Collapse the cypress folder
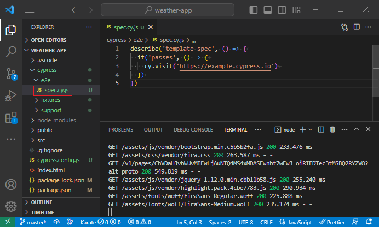This screenshot has height=227, width=379. click(61, 70)
